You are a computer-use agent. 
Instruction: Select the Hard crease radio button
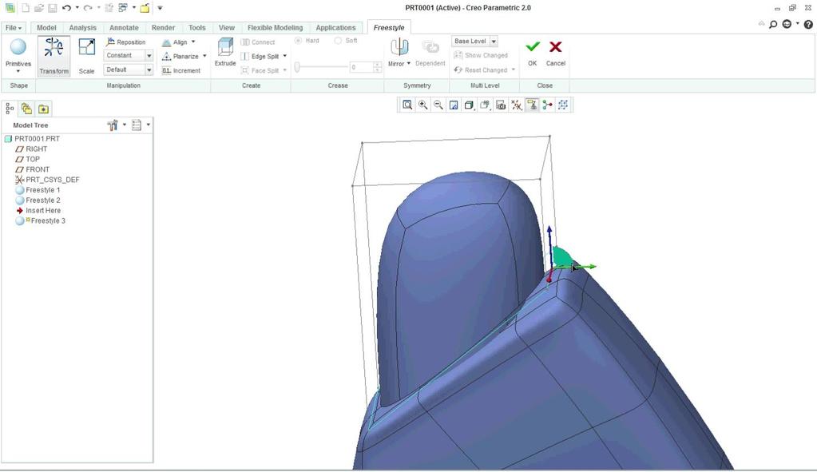(x=299, y=41)
